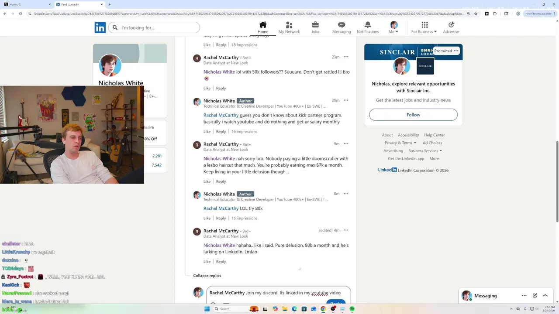Open the options dots in the Messaging panel

tap(524, 295)
